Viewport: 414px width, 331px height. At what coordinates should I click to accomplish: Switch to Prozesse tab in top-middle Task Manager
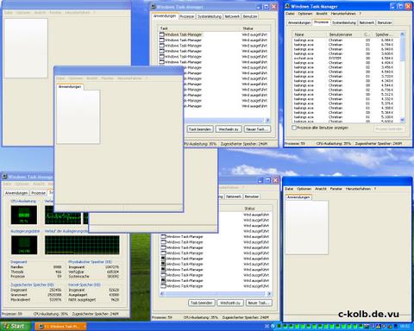pos(187,16)
